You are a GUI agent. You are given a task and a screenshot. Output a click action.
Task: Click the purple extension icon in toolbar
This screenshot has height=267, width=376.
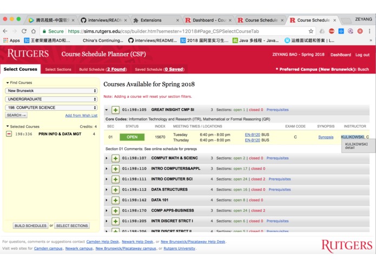coord(351,31)
